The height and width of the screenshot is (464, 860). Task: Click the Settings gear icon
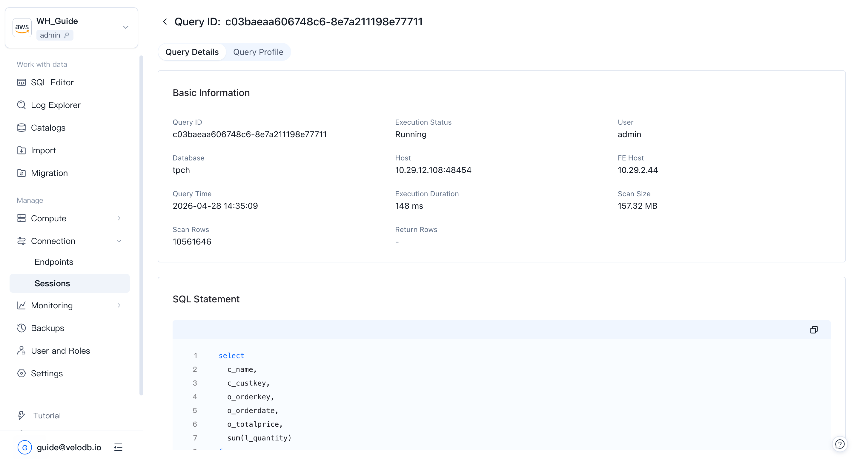[x=21, y=373]
